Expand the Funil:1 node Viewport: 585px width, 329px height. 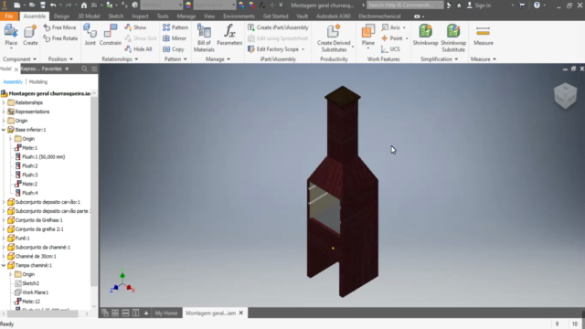tap(4, 238)
